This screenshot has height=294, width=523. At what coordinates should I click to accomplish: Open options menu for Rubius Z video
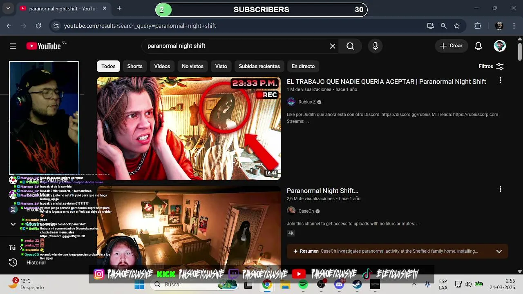tap(500, 81)
